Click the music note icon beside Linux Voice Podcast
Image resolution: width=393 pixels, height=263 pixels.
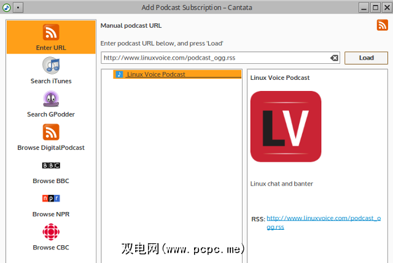pyautogui.click(x=119, y=74)
